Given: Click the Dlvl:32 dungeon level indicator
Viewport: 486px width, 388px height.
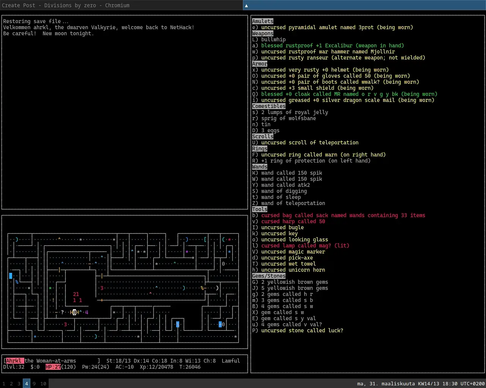Looking at the screenshot, I should click(x=14, y=367).
